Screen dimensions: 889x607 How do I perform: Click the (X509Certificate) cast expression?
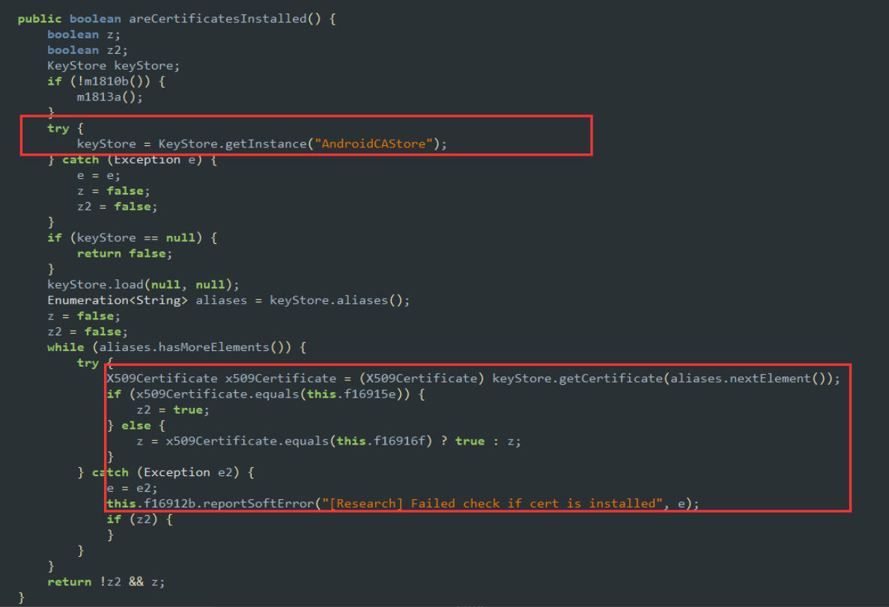pyautogui.click(x=422, y=379)
